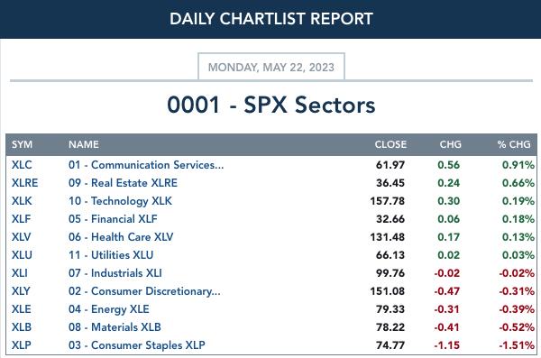Open 01 - Communication Services chart
The width and height of the screenshot is (541, 358).
[x=146, y=165]
